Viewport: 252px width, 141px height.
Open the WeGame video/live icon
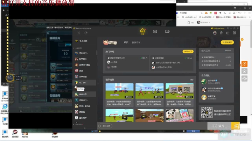pos(167,31)
